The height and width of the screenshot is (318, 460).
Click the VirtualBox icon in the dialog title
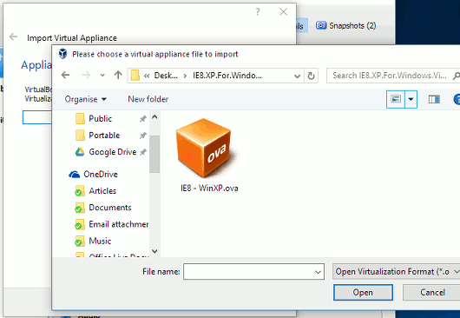pos(62,54)
